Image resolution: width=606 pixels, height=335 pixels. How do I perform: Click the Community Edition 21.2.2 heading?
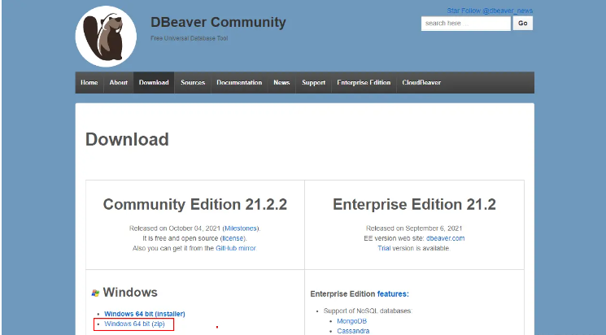(195, 204)
